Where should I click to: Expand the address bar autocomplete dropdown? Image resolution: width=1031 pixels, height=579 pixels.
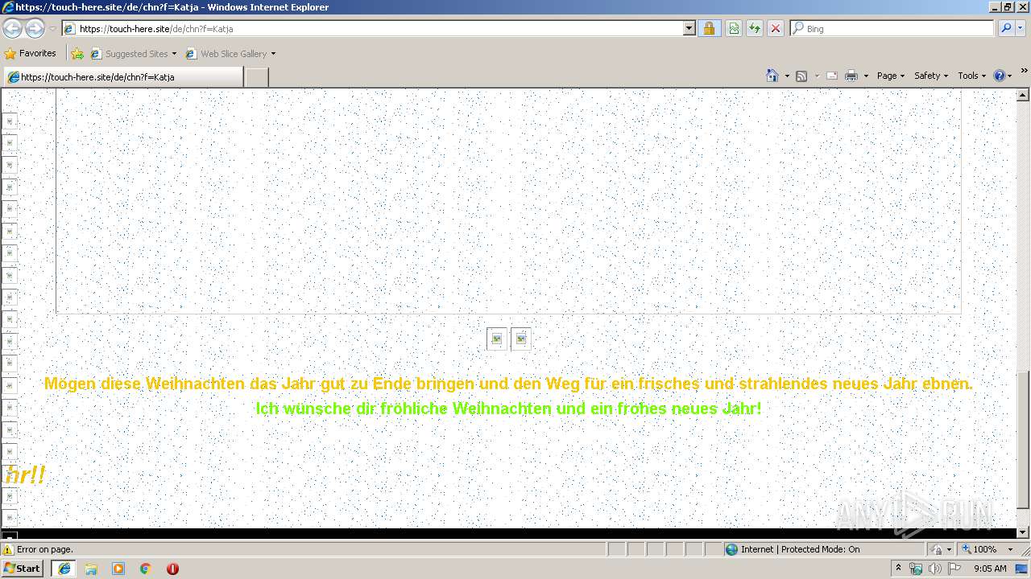(689, 29)
